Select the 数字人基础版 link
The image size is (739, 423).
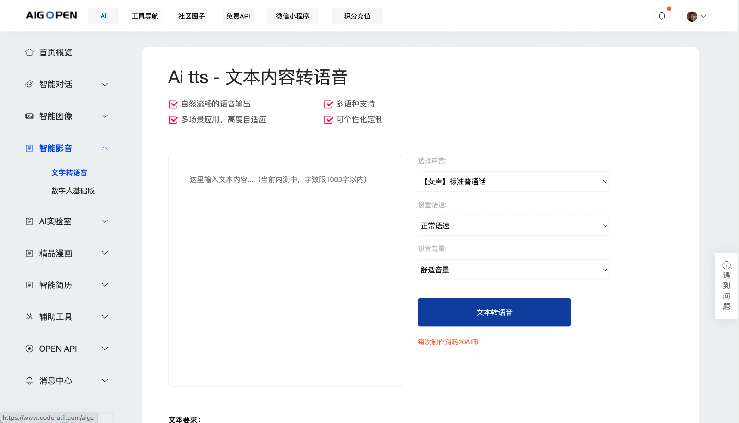tap(73, 190)
